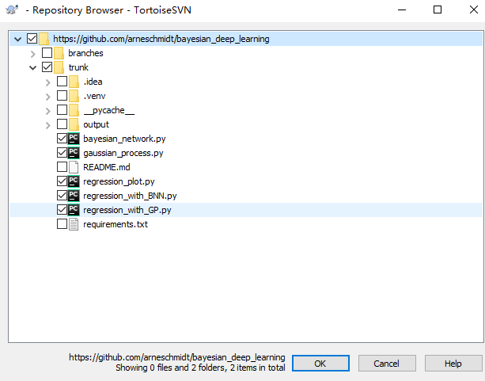Click the PyCharm icon of bayesian_network.py
The height and width of the screenshot is (381, 485).
[x=74, y=139]
